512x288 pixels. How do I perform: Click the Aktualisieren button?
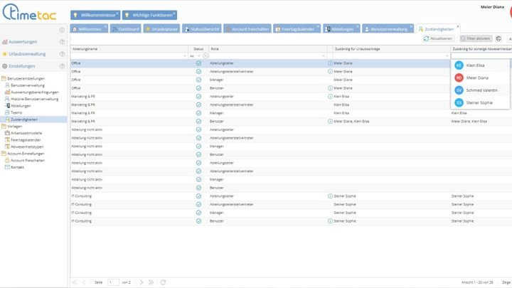(439, 38)
